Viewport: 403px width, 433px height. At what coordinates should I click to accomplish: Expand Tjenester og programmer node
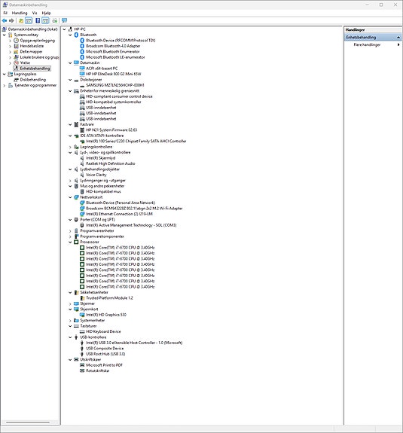[x=5, y=85]
